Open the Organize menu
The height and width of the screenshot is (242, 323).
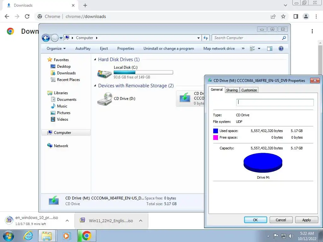coord(56,49)
